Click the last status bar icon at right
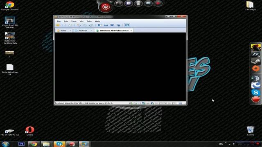 click(x=180, y=103)
